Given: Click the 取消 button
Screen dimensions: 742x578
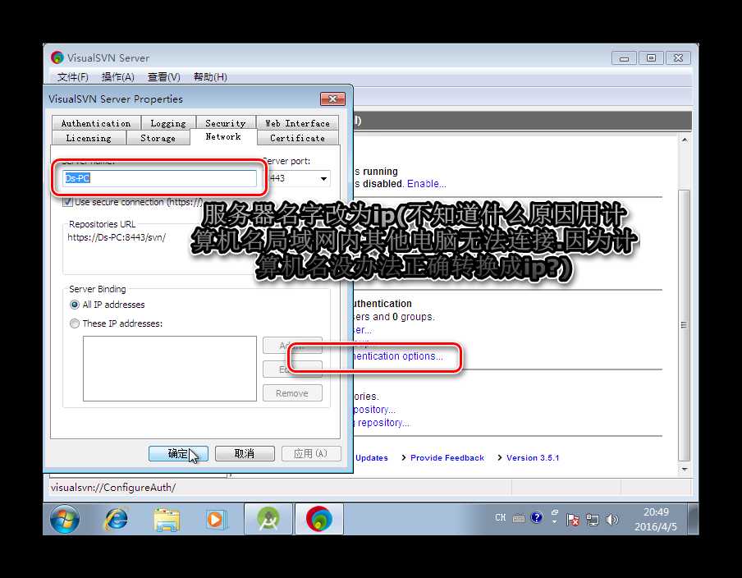Looking at the screenshot, I should pos(245,453).
